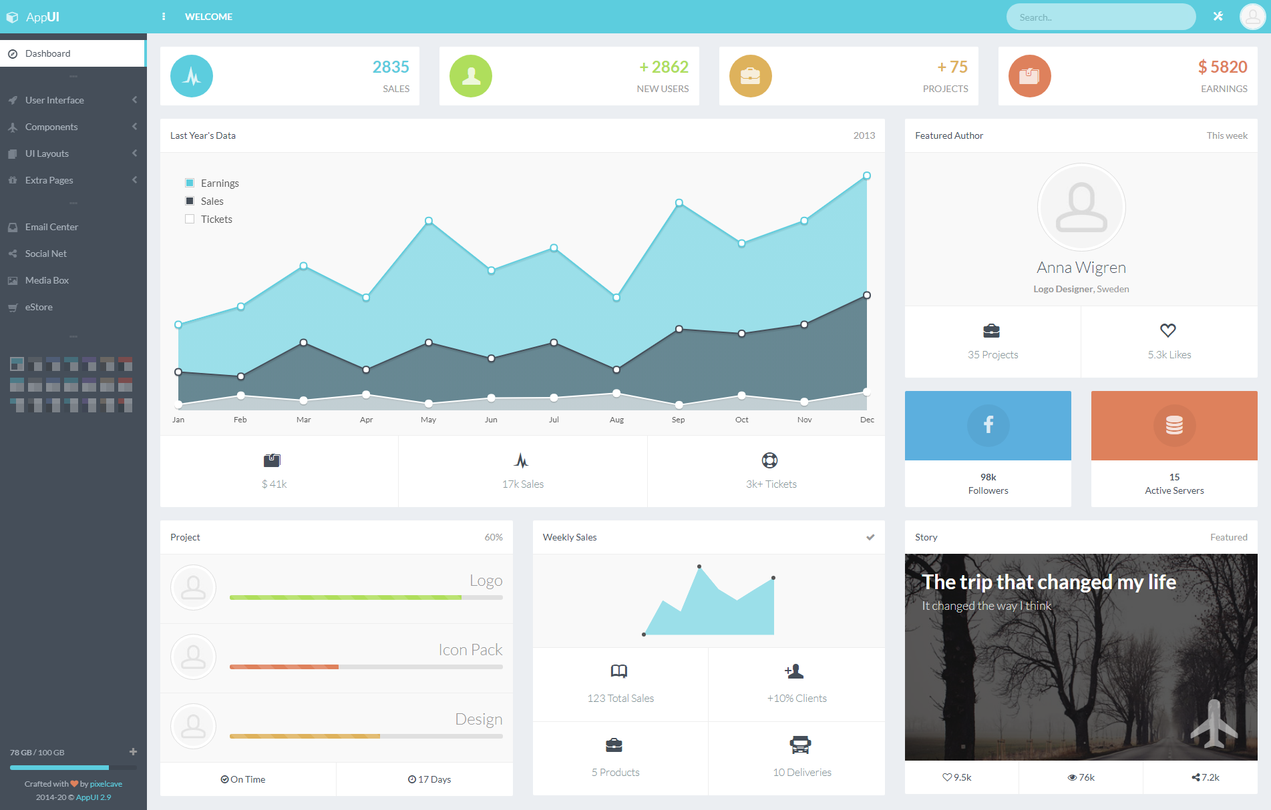This screenshot has width=1271, height=810.
Task: Select the first color theme swatch in sidebar
Action: [x=17, y=364]
